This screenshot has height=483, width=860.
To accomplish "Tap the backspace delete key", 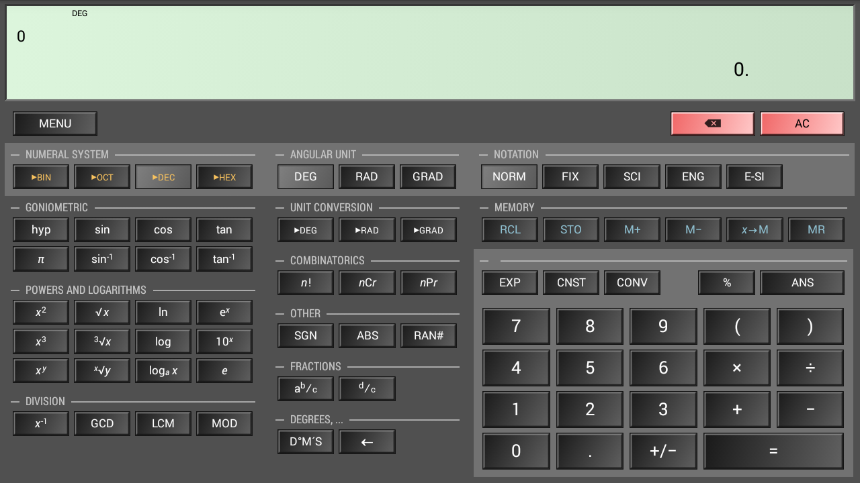I will tap(713, 123).
